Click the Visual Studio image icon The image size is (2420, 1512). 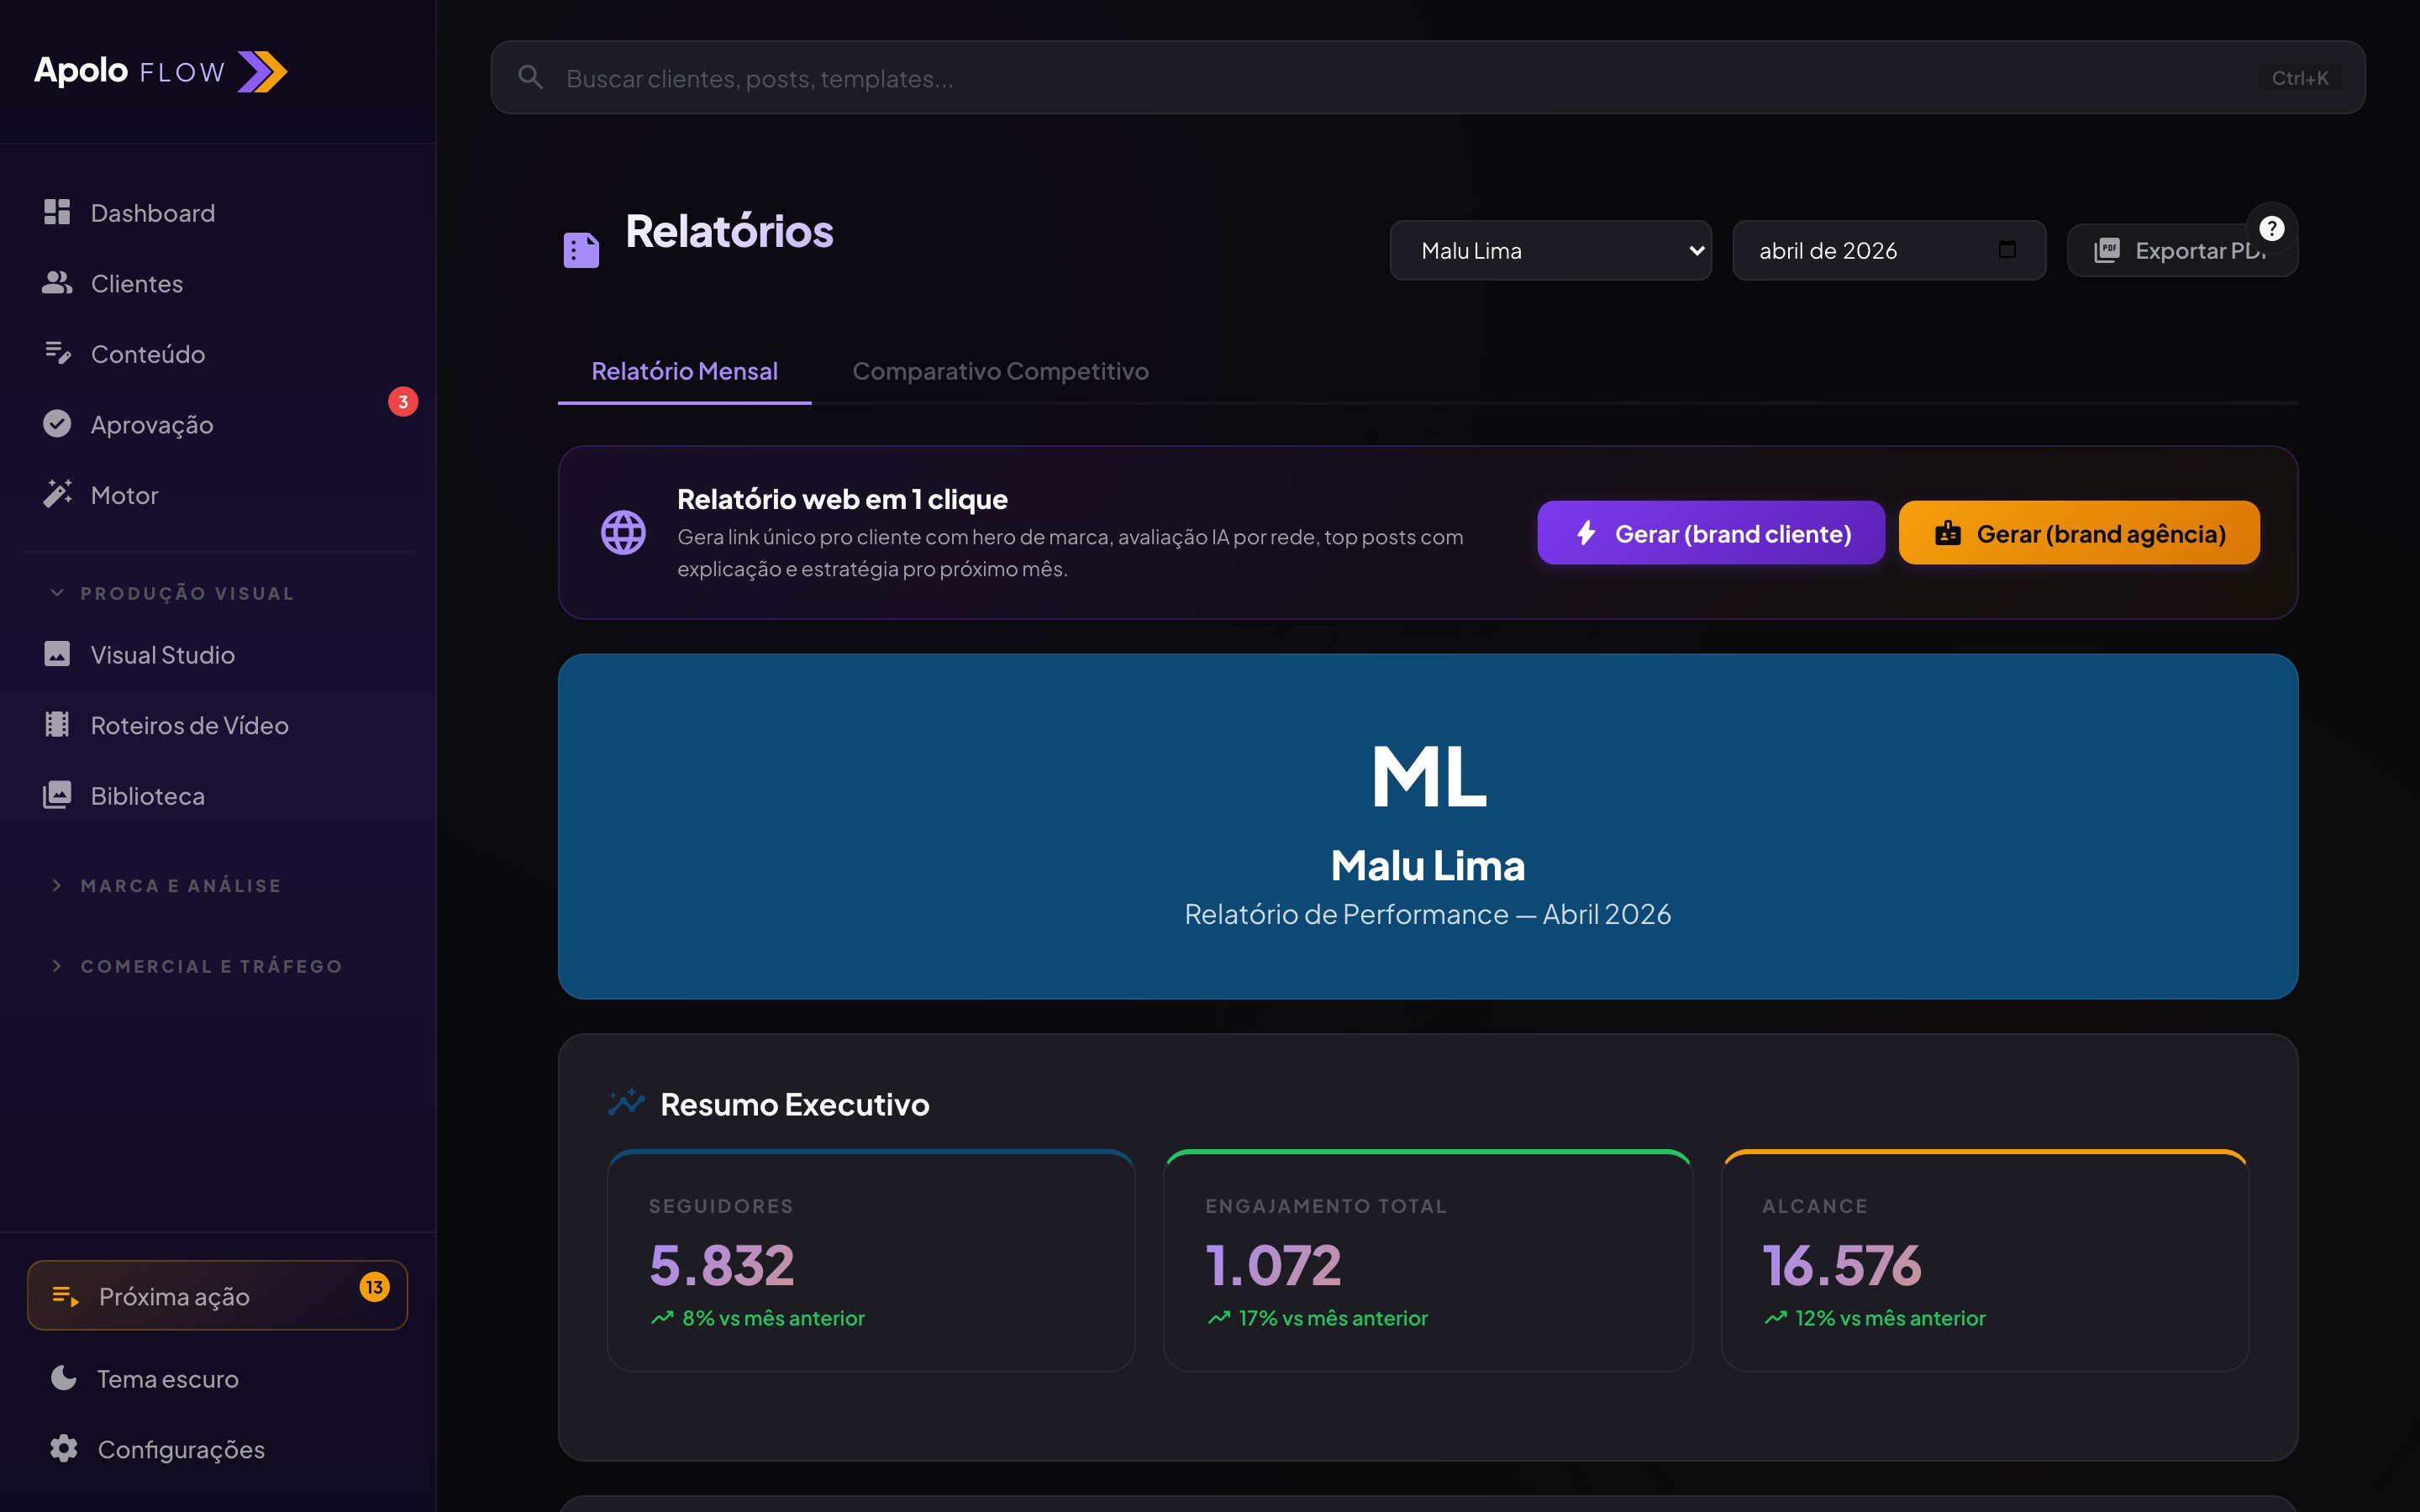tap(57, 654)
